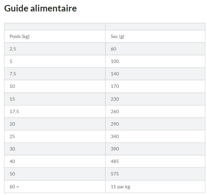Select the 60 + weight cell
Image resolution: width=207 pixels, height=195 pixels.
14,186
